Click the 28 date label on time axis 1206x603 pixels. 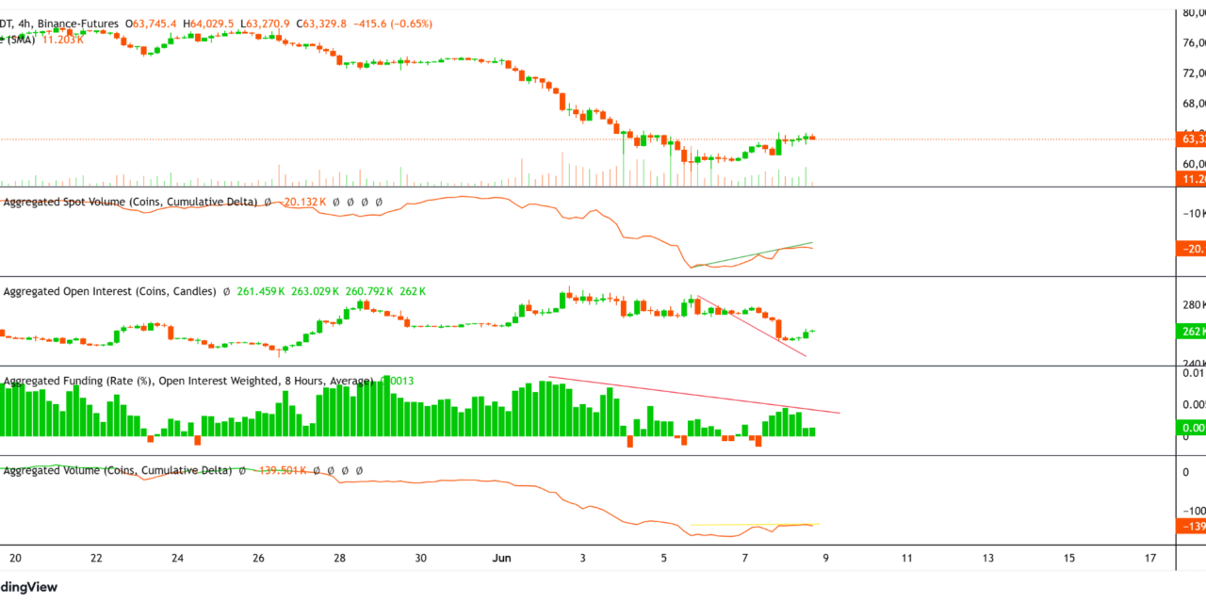(339, 558)
